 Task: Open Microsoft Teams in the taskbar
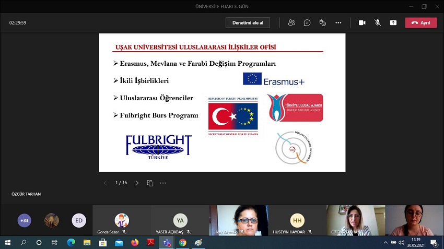click(x=167, y=243)
